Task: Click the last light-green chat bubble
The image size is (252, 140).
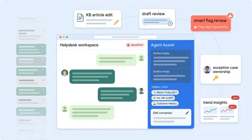Action: [92, 112]
